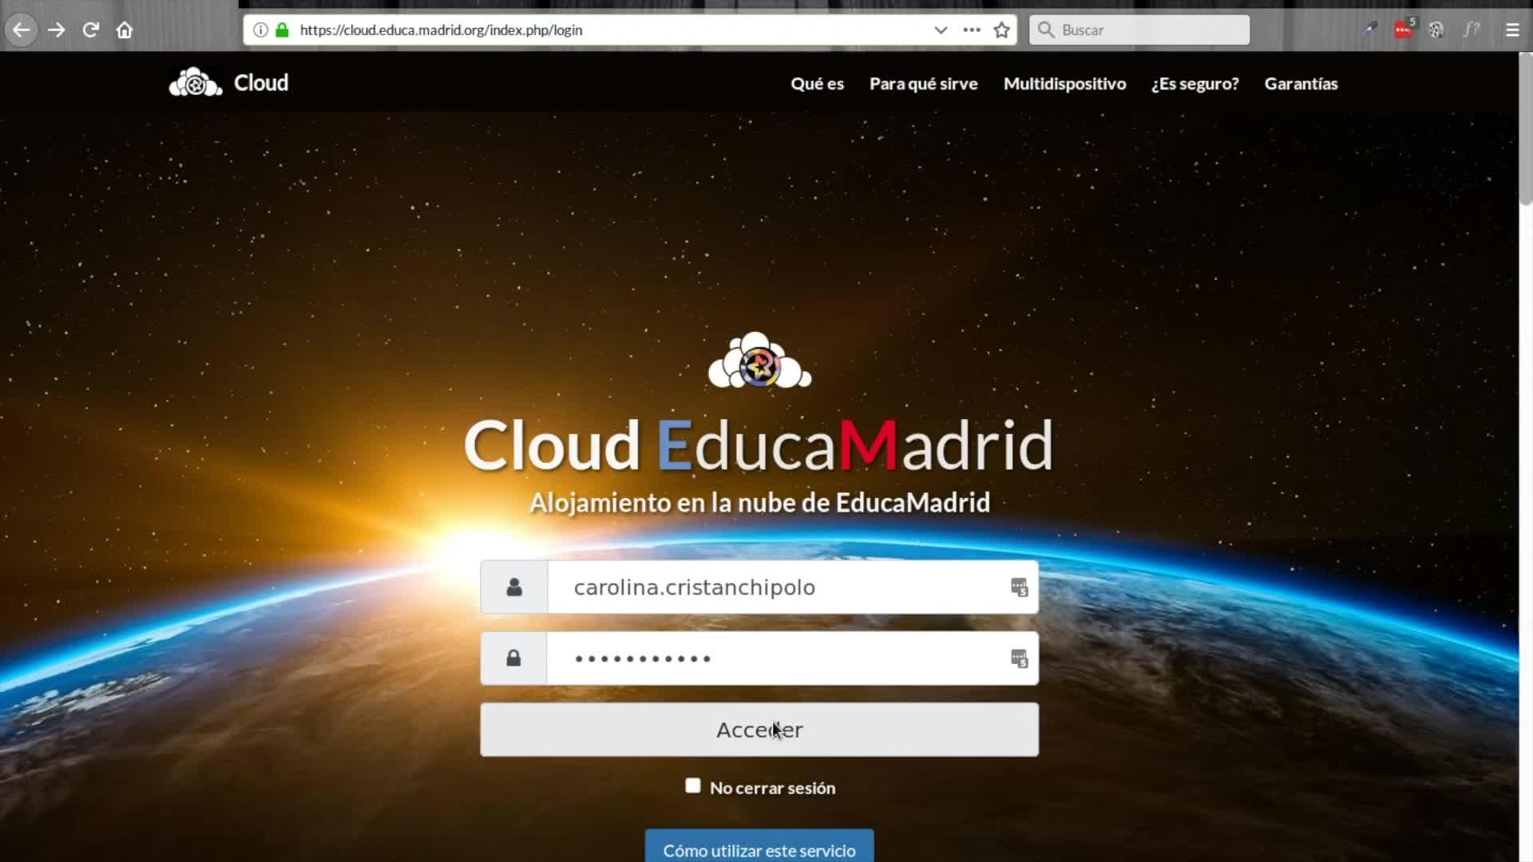Open the Firefox hamburger menu
The width and height of the screenshot is (1533, 862).
click(x=1511, y=30)
